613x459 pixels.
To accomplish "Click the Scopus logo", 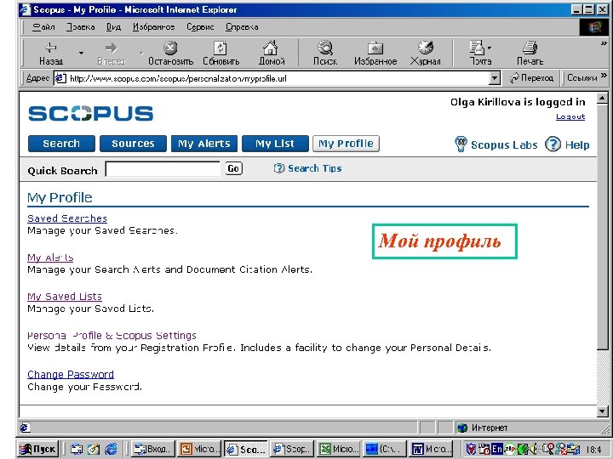I will click(91, 113).
